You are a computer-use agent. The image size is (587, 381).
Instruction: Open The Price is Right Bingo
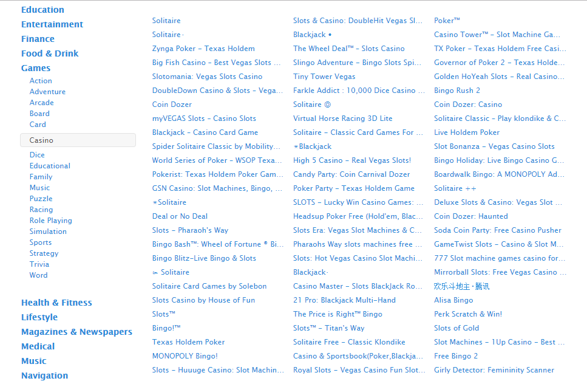tap(338, 314)
